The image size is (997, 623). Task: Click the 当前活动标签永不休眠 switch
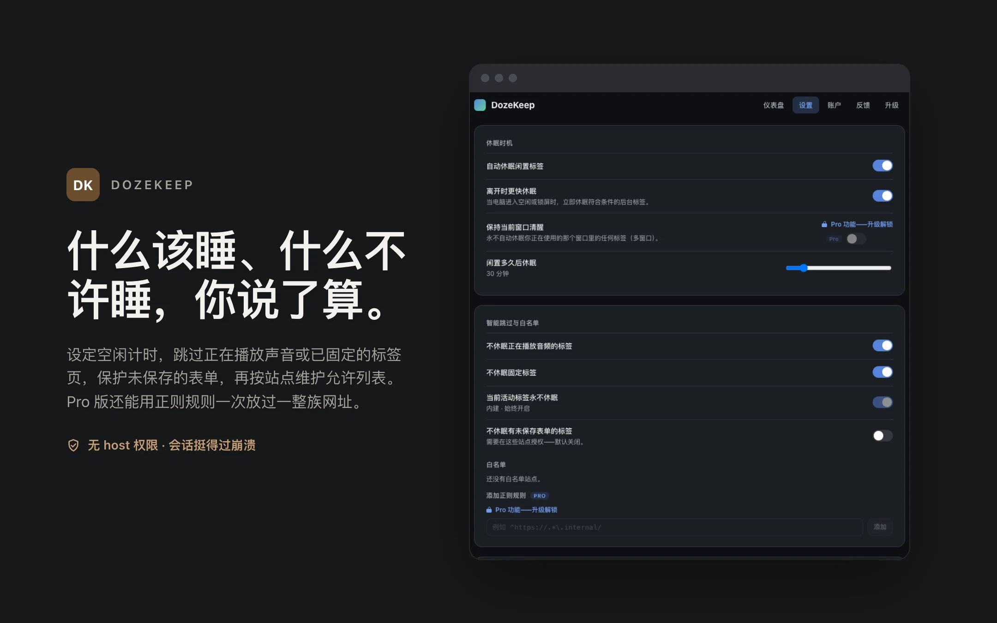[x=883, y=402]
